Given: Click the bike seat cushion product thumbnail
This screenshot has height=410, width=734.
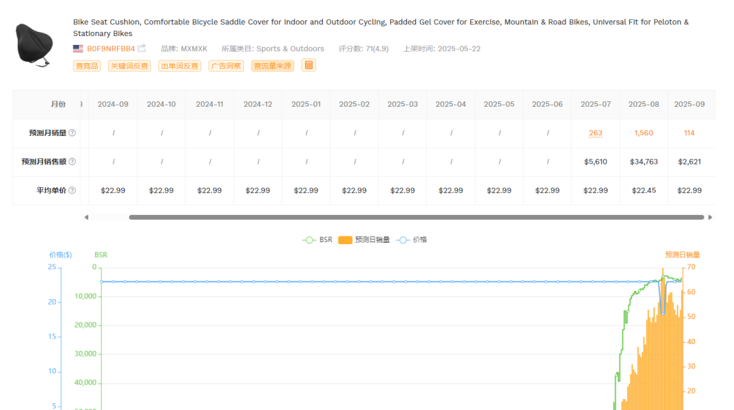Looking at the screenshot, I should point(34,44).
